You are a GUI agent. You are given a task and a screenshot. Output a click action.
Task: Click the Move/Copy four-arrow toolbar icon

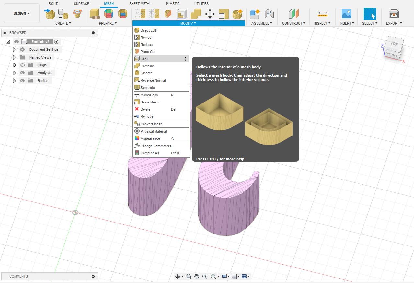(x=210, y=14)
